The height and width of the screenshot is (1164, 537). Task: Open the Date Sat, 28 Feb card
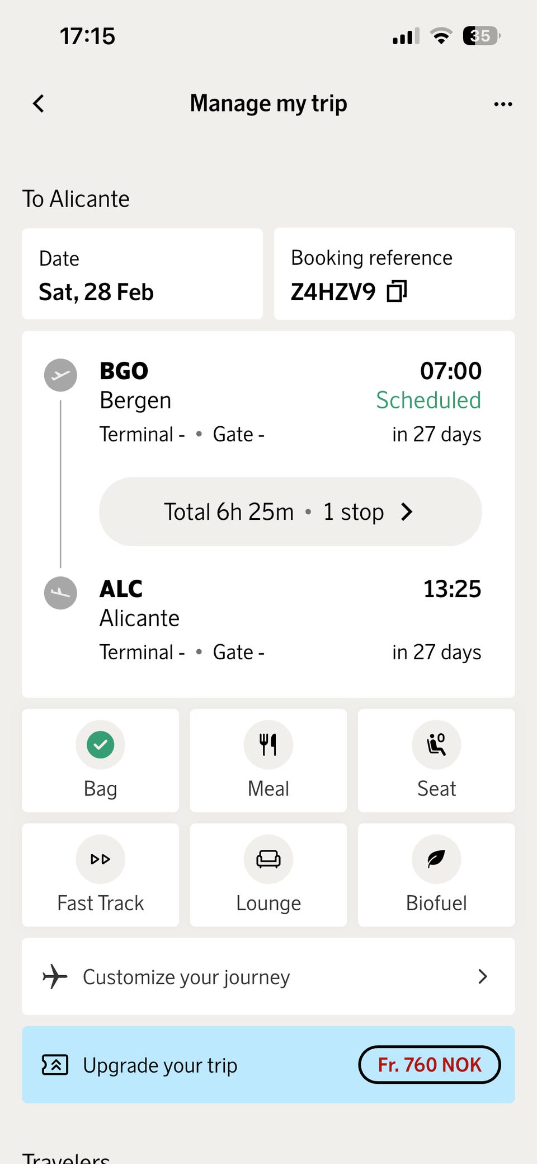pyautogui.click(x=142, y=274)
